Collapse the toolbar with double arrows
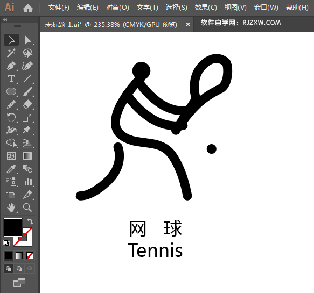 (x=5, y=19)
